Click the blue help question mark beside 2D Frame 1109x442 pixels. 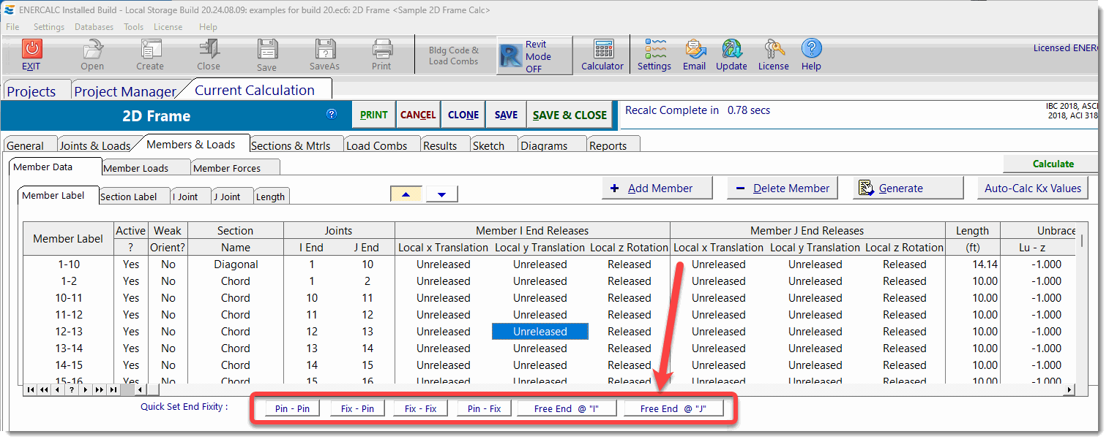332,114
